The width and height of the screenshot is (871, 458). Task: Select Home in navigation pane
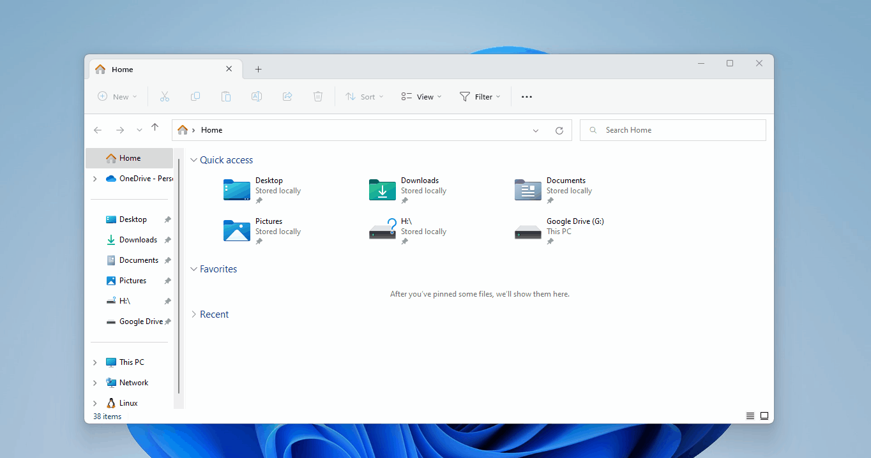pos(130,158)
